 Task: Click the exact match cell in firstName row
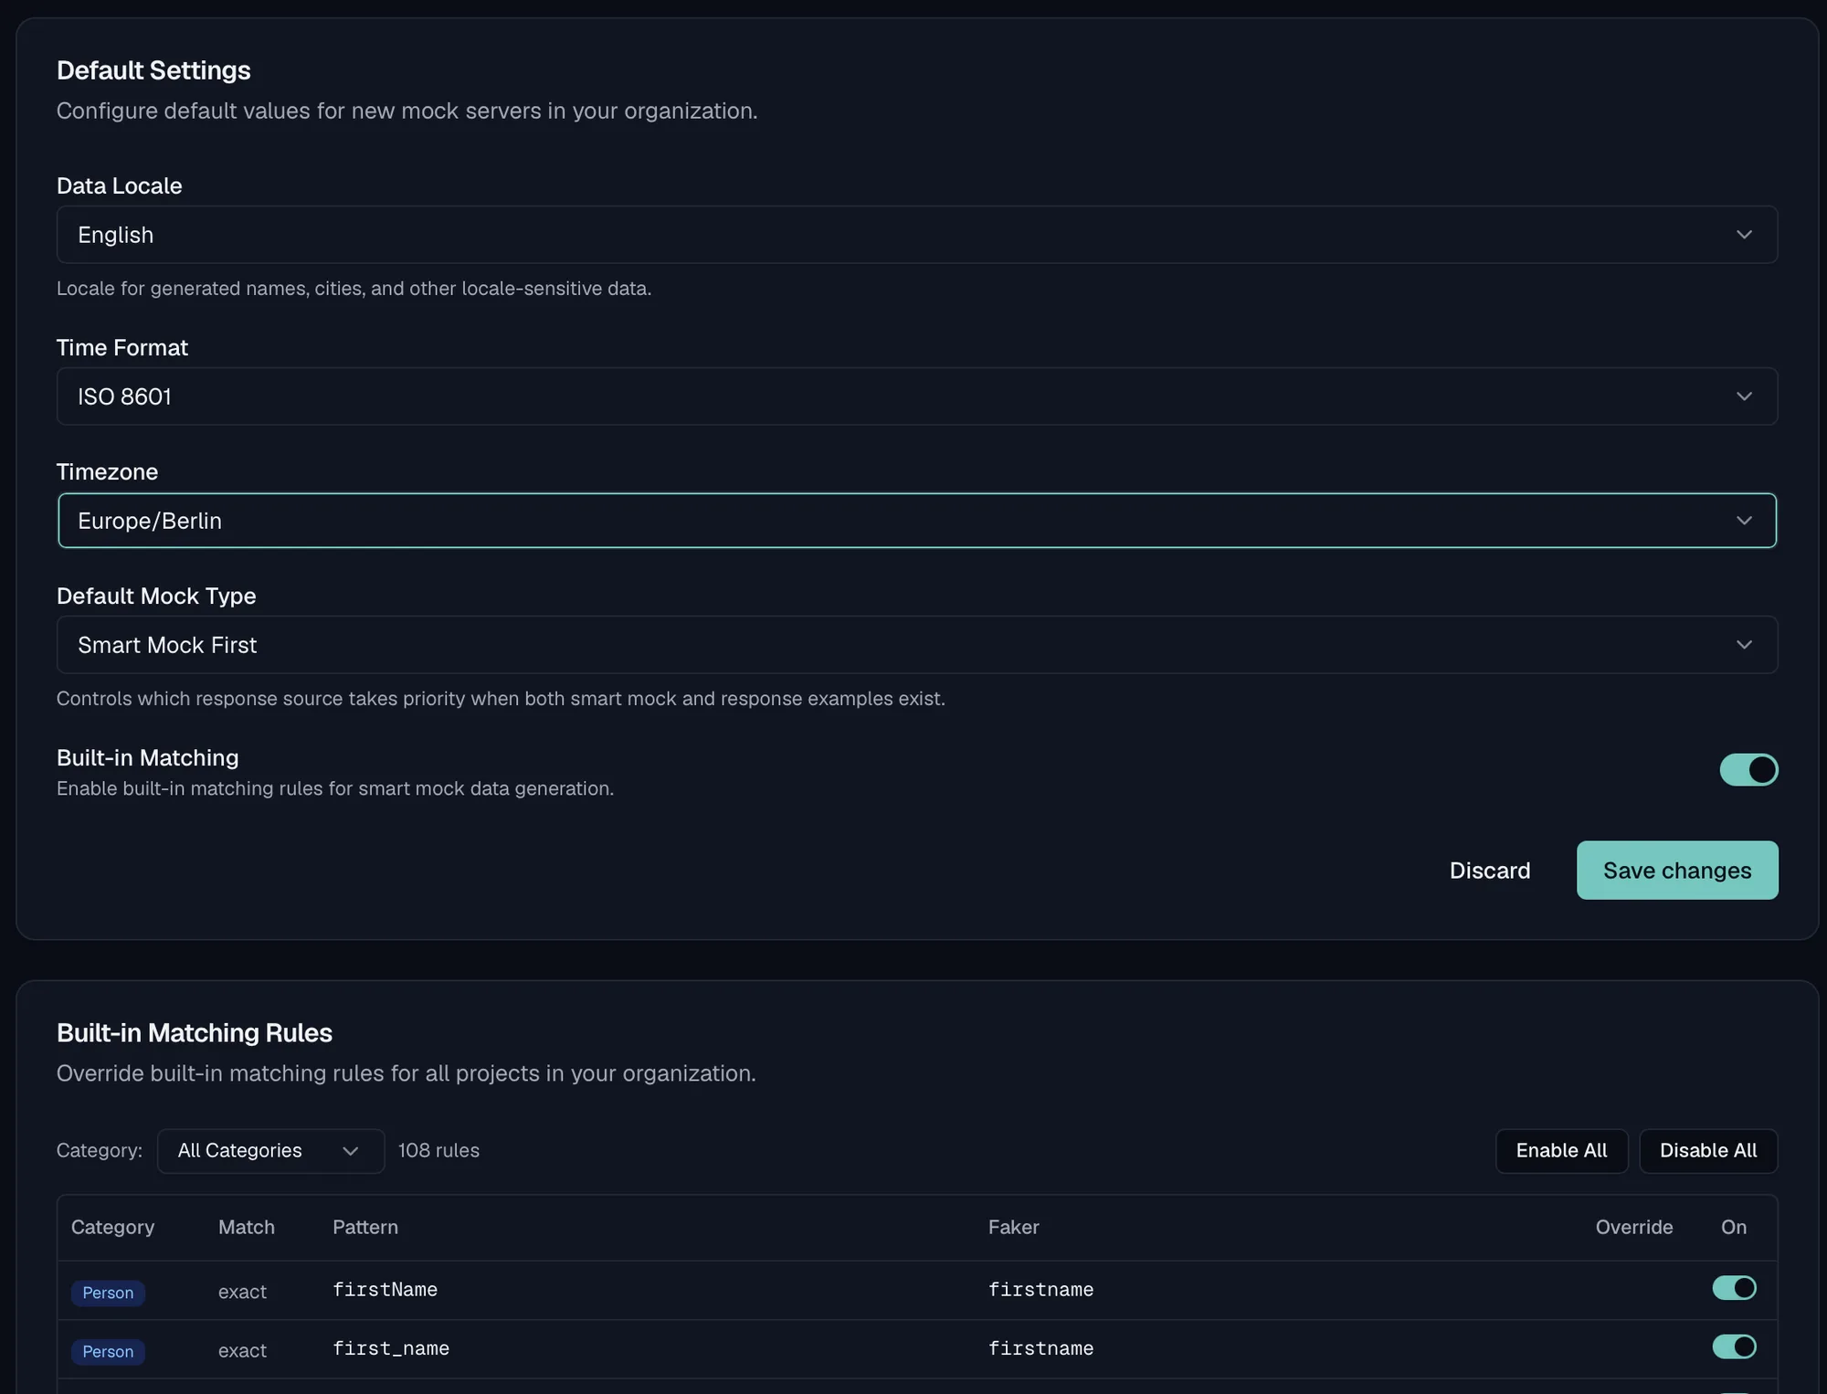coord(242,1292)
